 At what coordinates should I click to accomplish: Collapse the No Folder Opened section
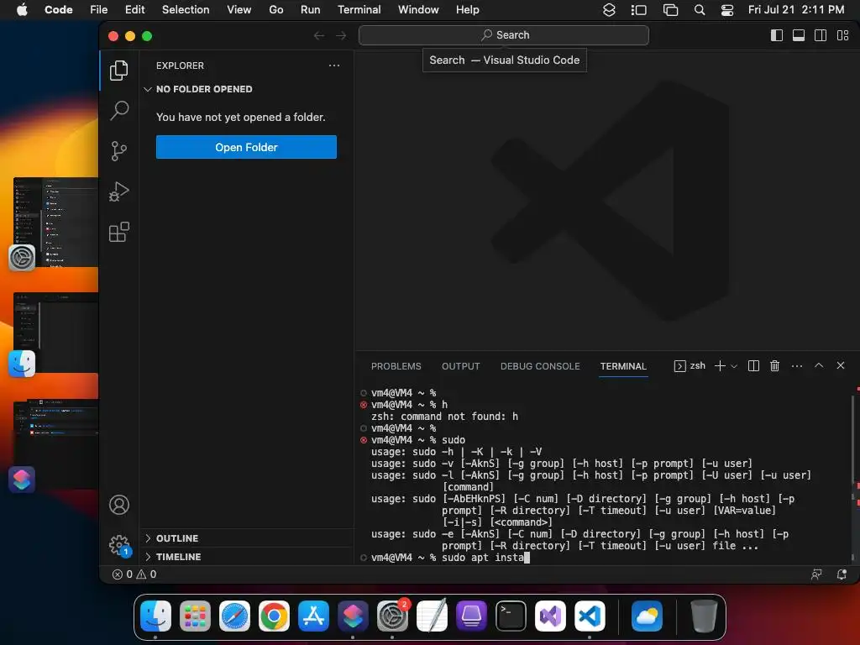pos(247,89)
